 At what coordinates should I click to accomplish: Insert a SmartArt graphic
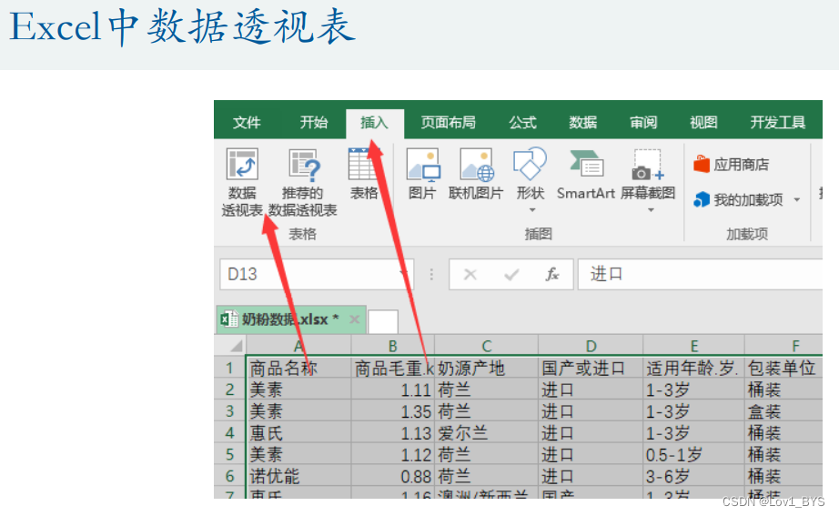coord(586,175)
